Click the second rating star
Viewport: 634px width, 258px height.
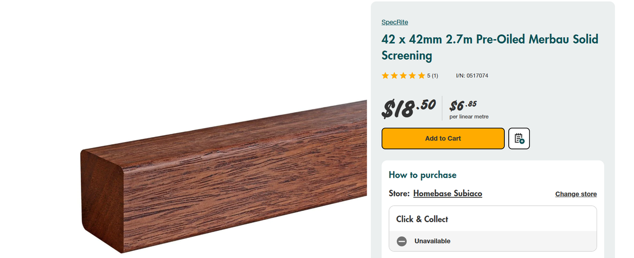click(394, 76)
